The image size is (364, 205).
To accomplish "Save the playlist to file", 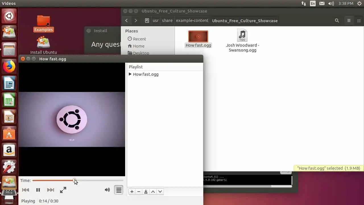I will tap(146, 192).
